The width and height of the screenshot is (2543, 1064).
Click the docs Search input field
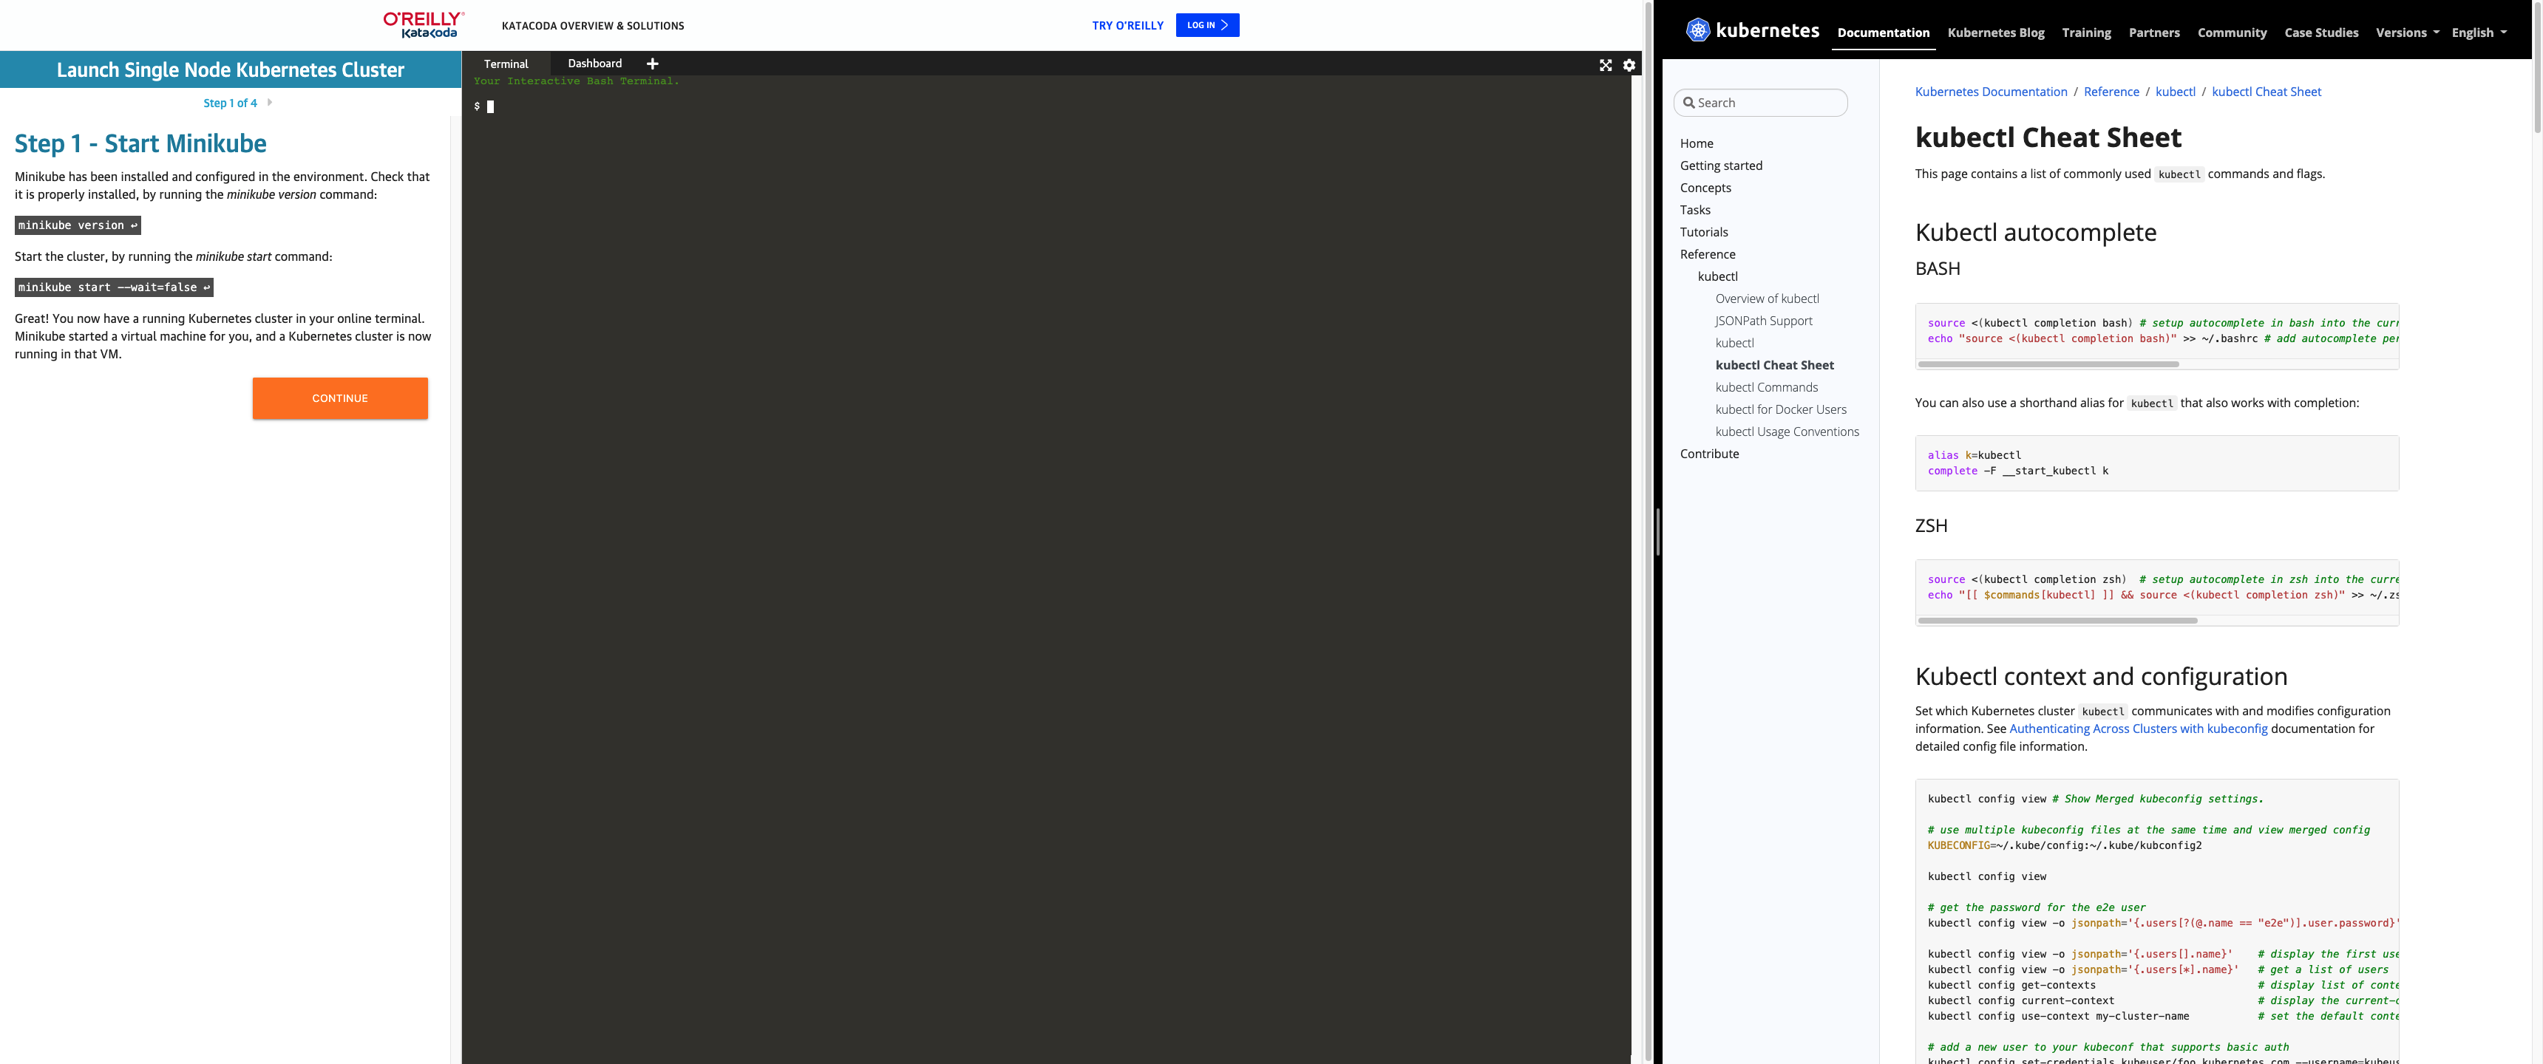pos(1760,103)
